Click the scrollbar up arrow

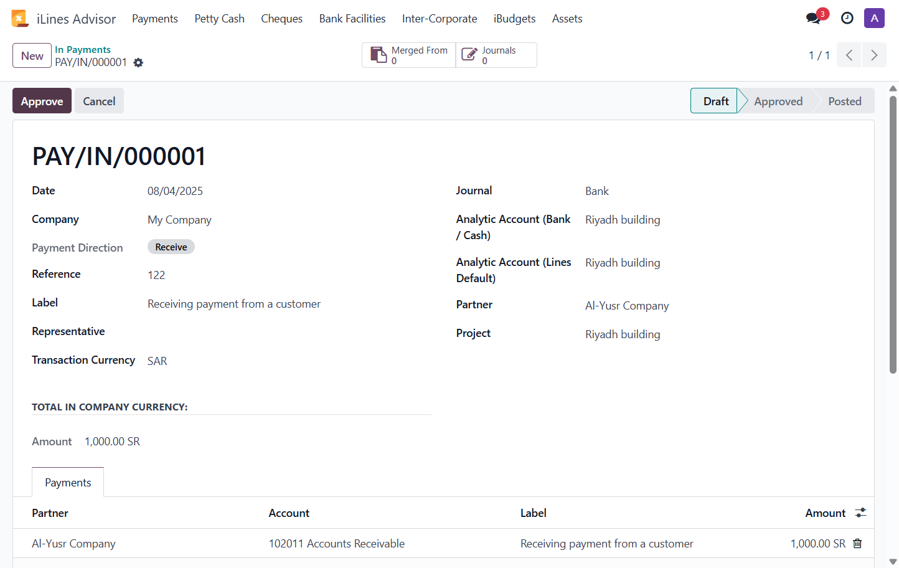click(x=893, y=88)
